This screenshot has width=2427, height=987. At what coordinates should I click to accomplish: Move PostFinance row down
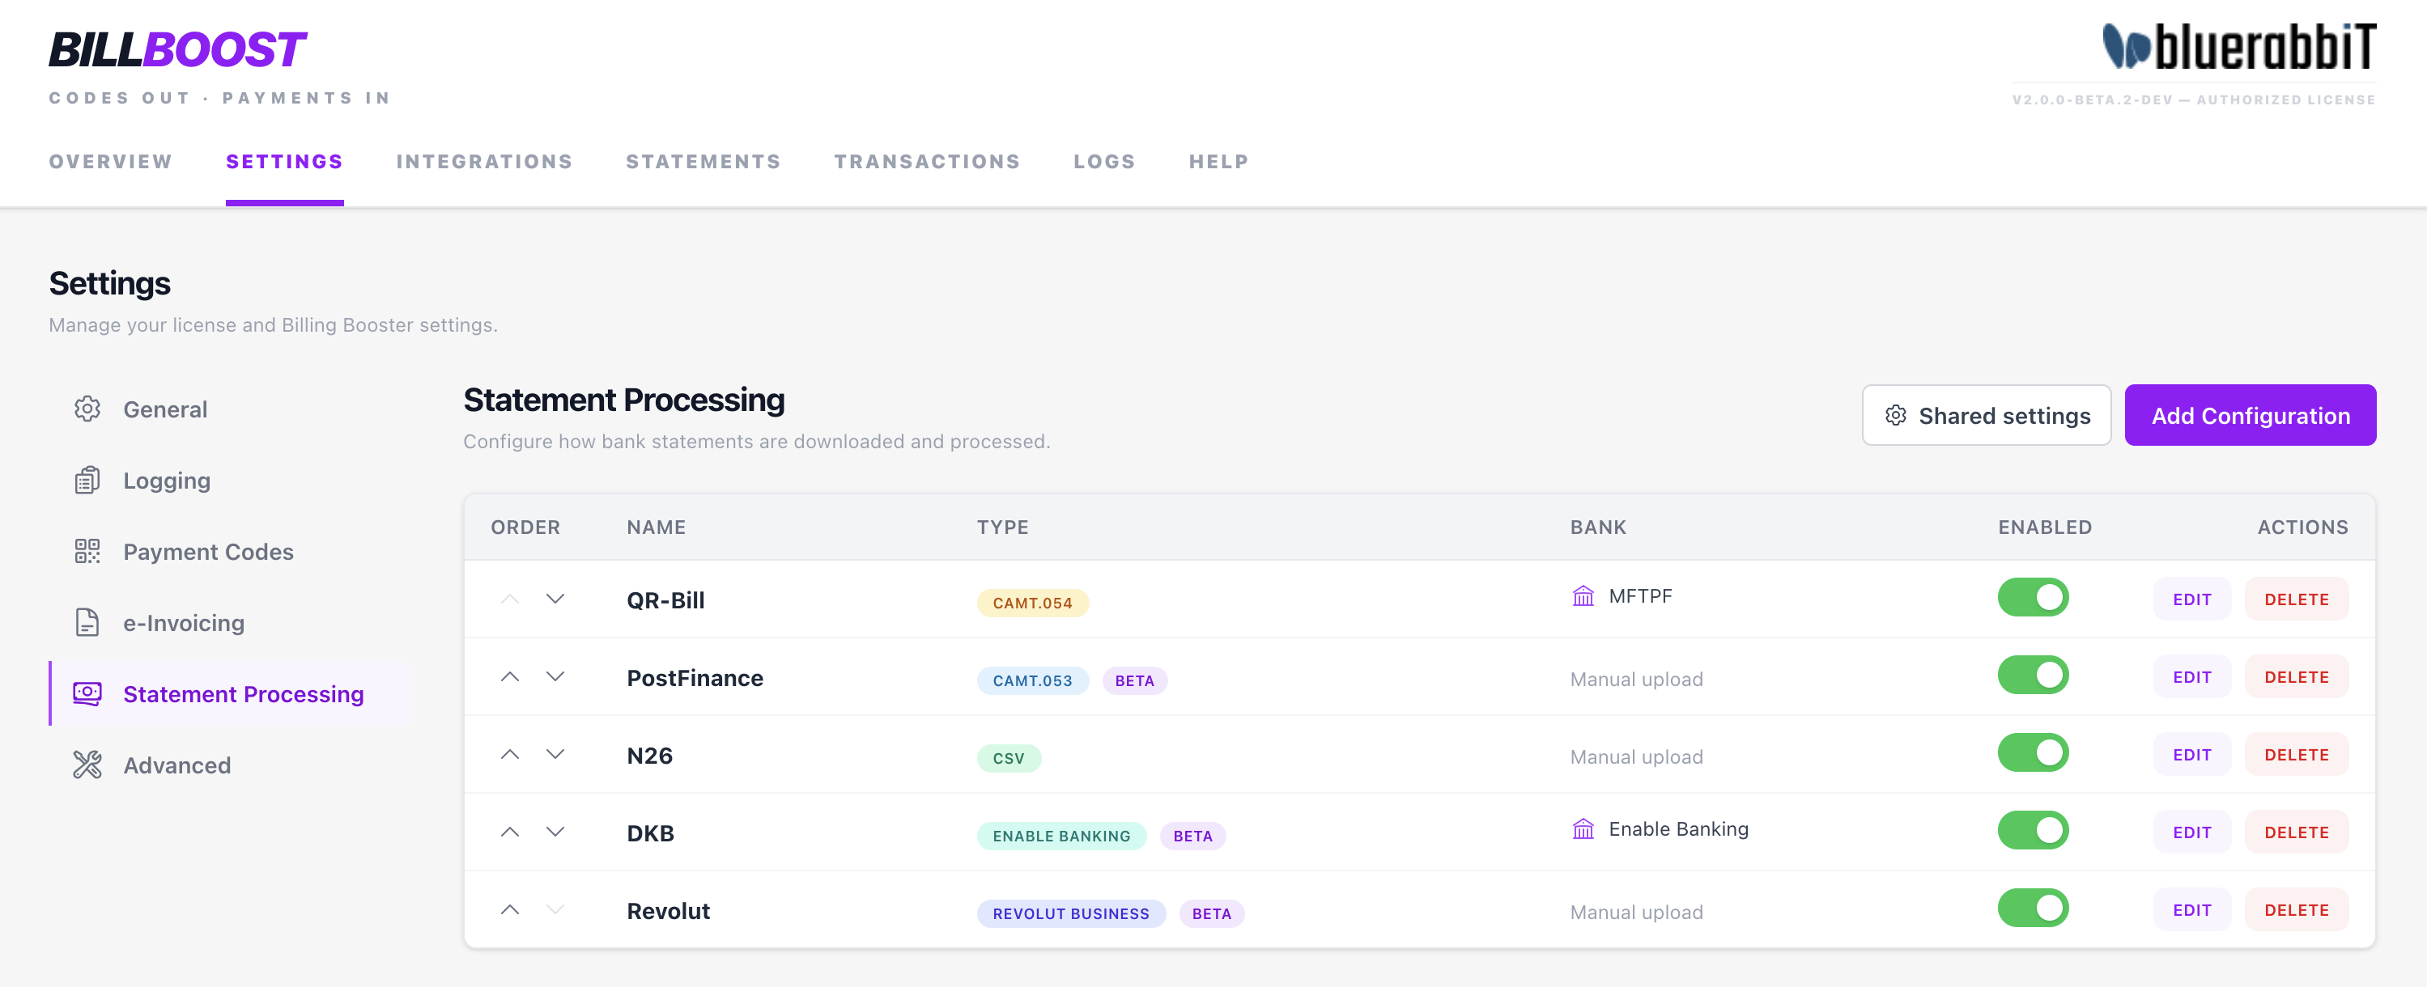pyautogui.click(x=555, y=676)
